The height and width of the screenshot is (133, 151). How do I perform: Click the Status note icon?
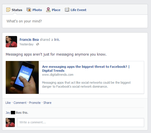coord(8,10)
